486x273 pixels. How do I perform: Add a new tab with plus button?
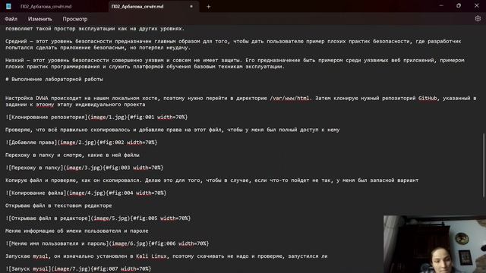point(208,7)
